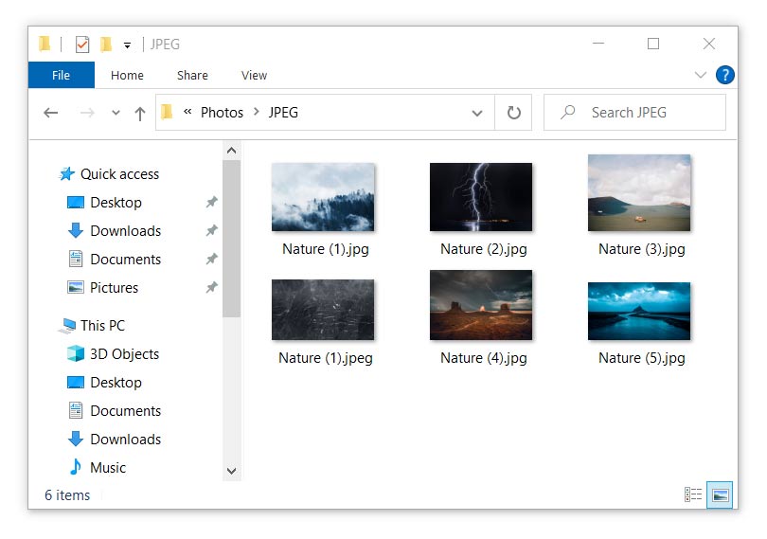Select the Nature (5).jpg blue river thumbnail
This screenshot has height=539, width=767.
(639, 311)
